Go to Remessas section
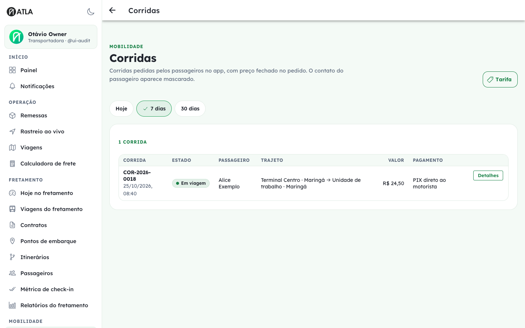This screenshot has height=328, width=525. 51,115
